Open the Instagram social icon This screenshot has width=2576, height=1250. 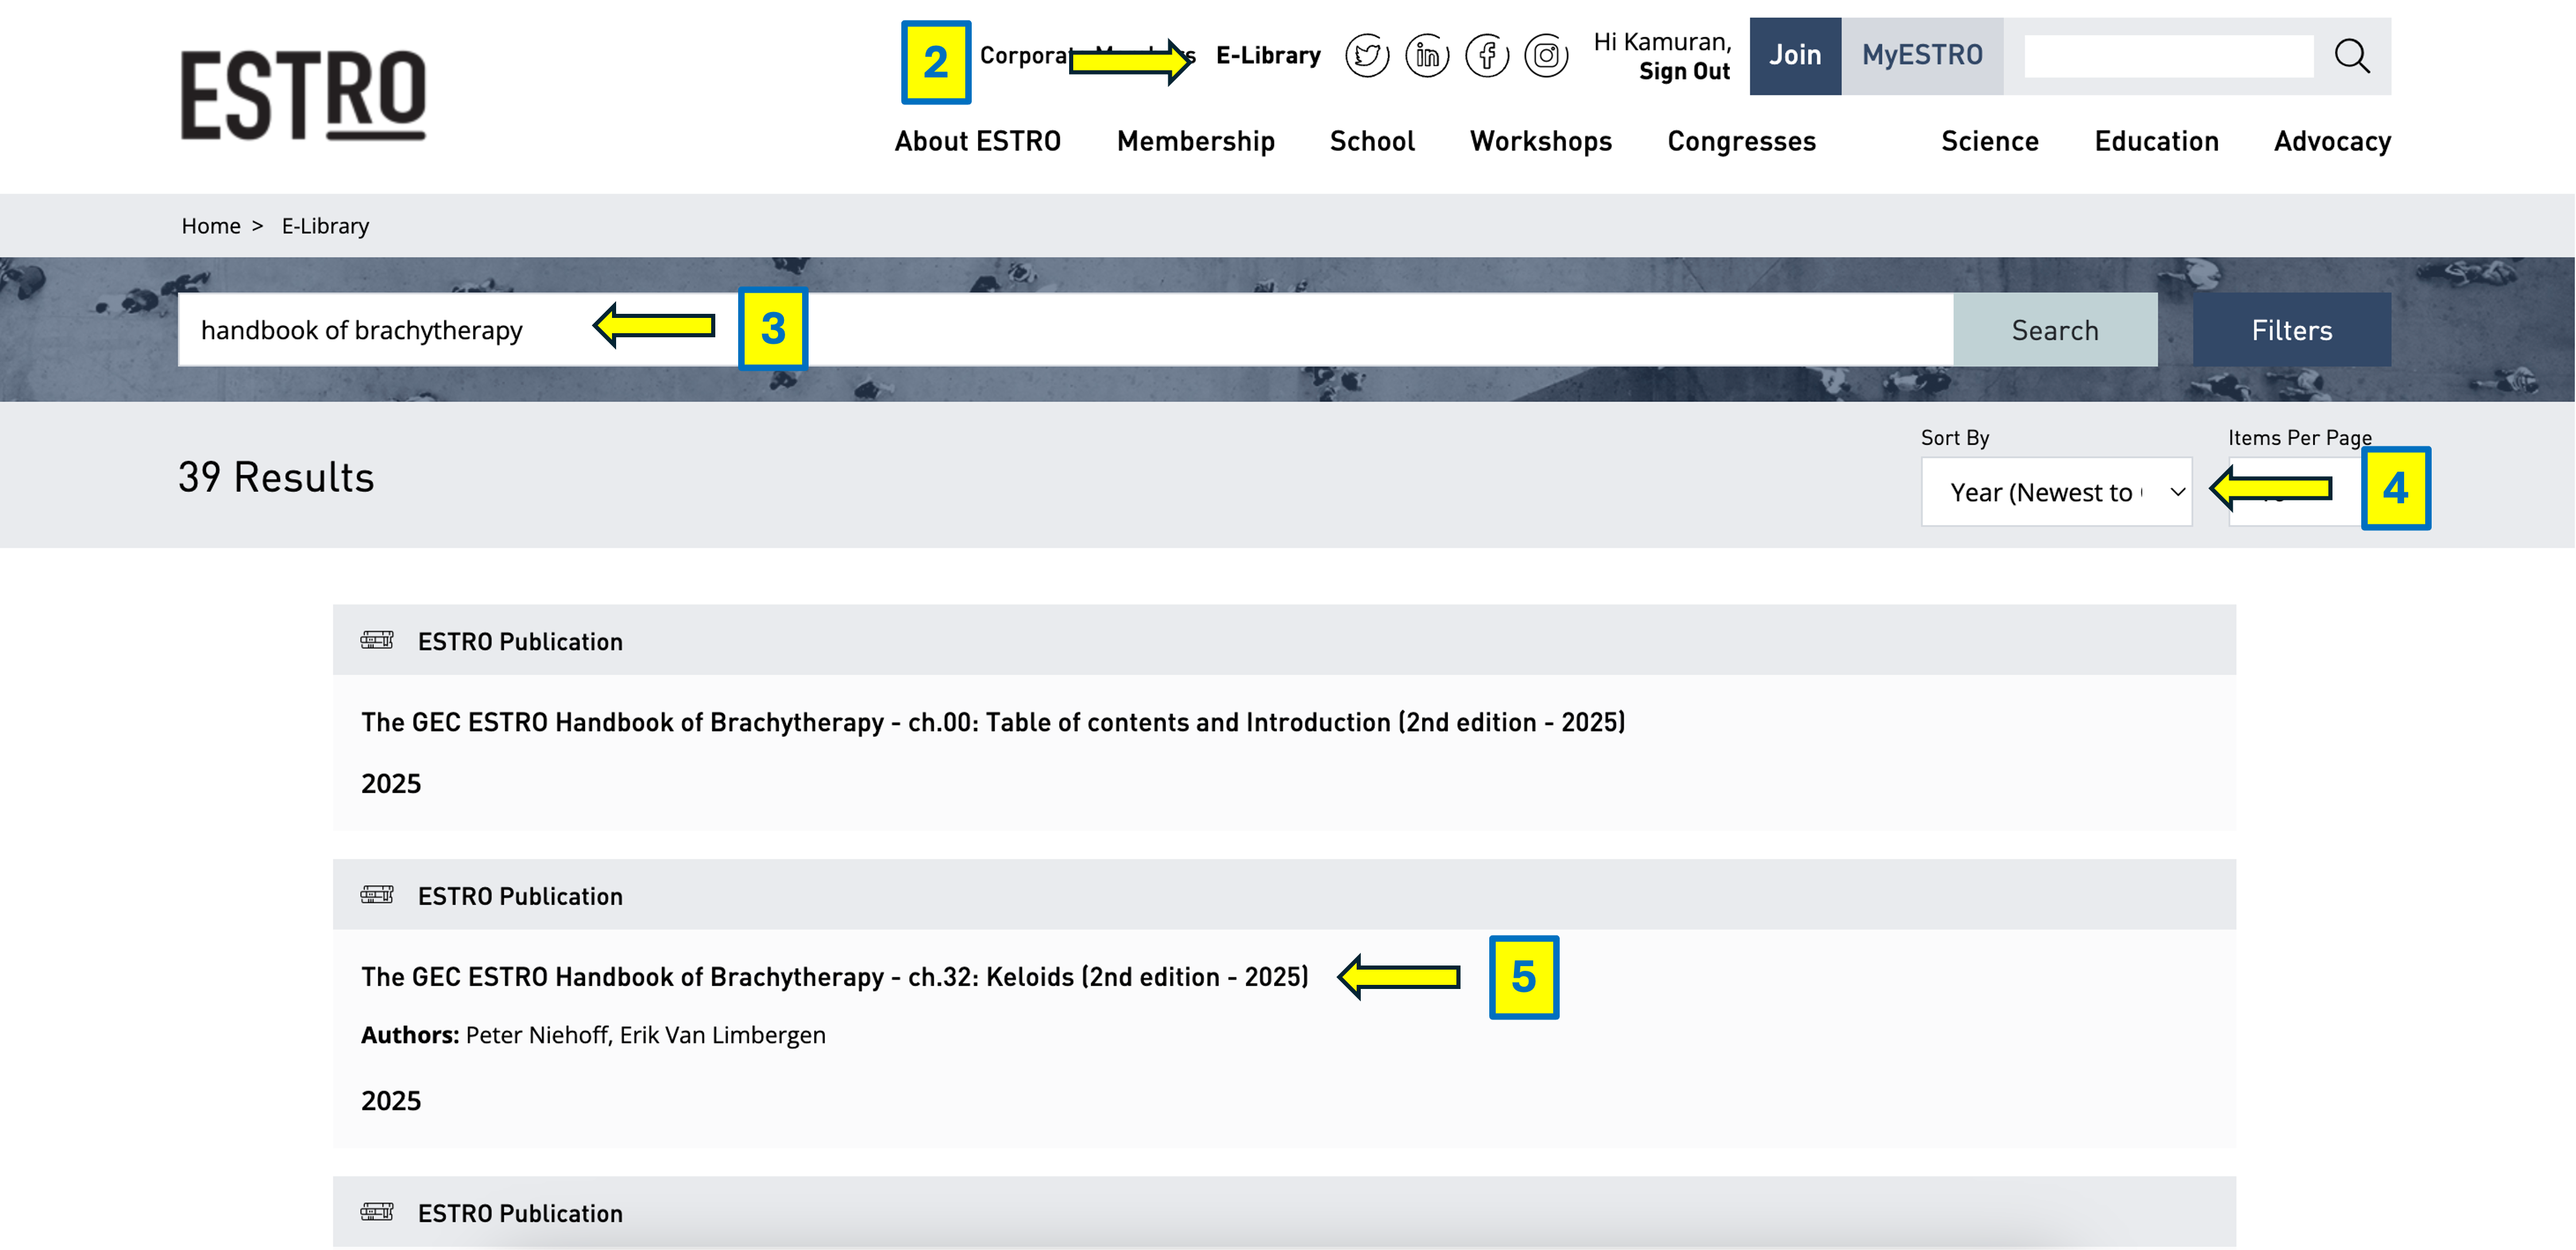point(1546,56)
